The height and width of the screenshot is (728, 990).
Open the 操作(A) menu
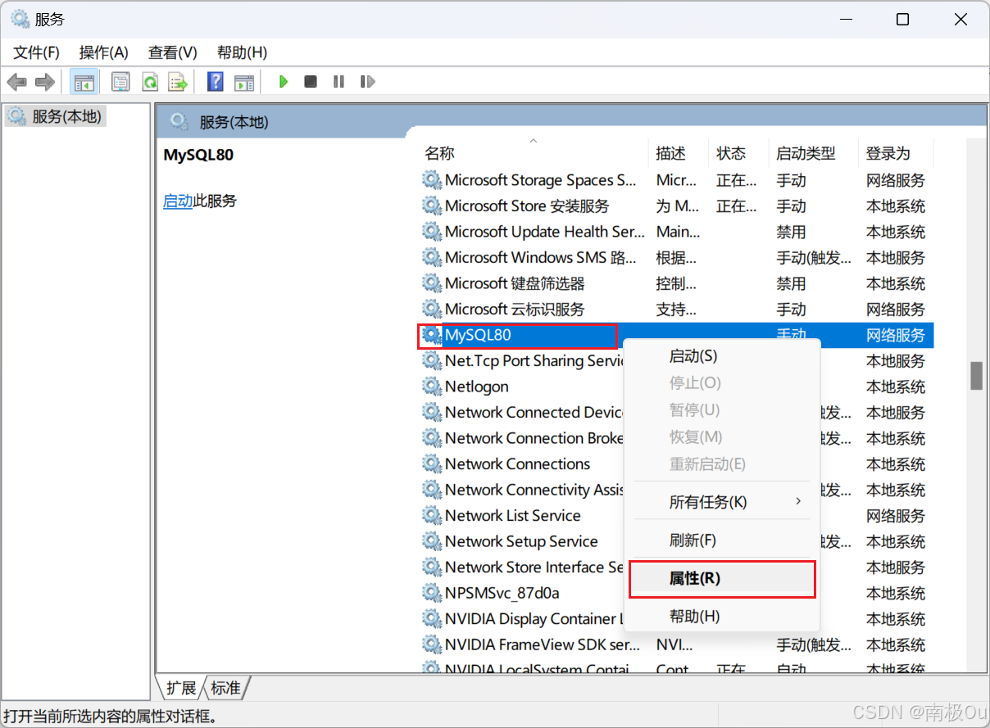click(103, 52)
